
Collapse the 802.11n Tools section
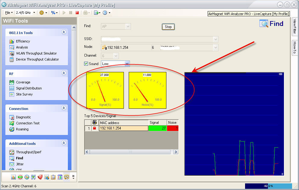(x=64, y=32)
